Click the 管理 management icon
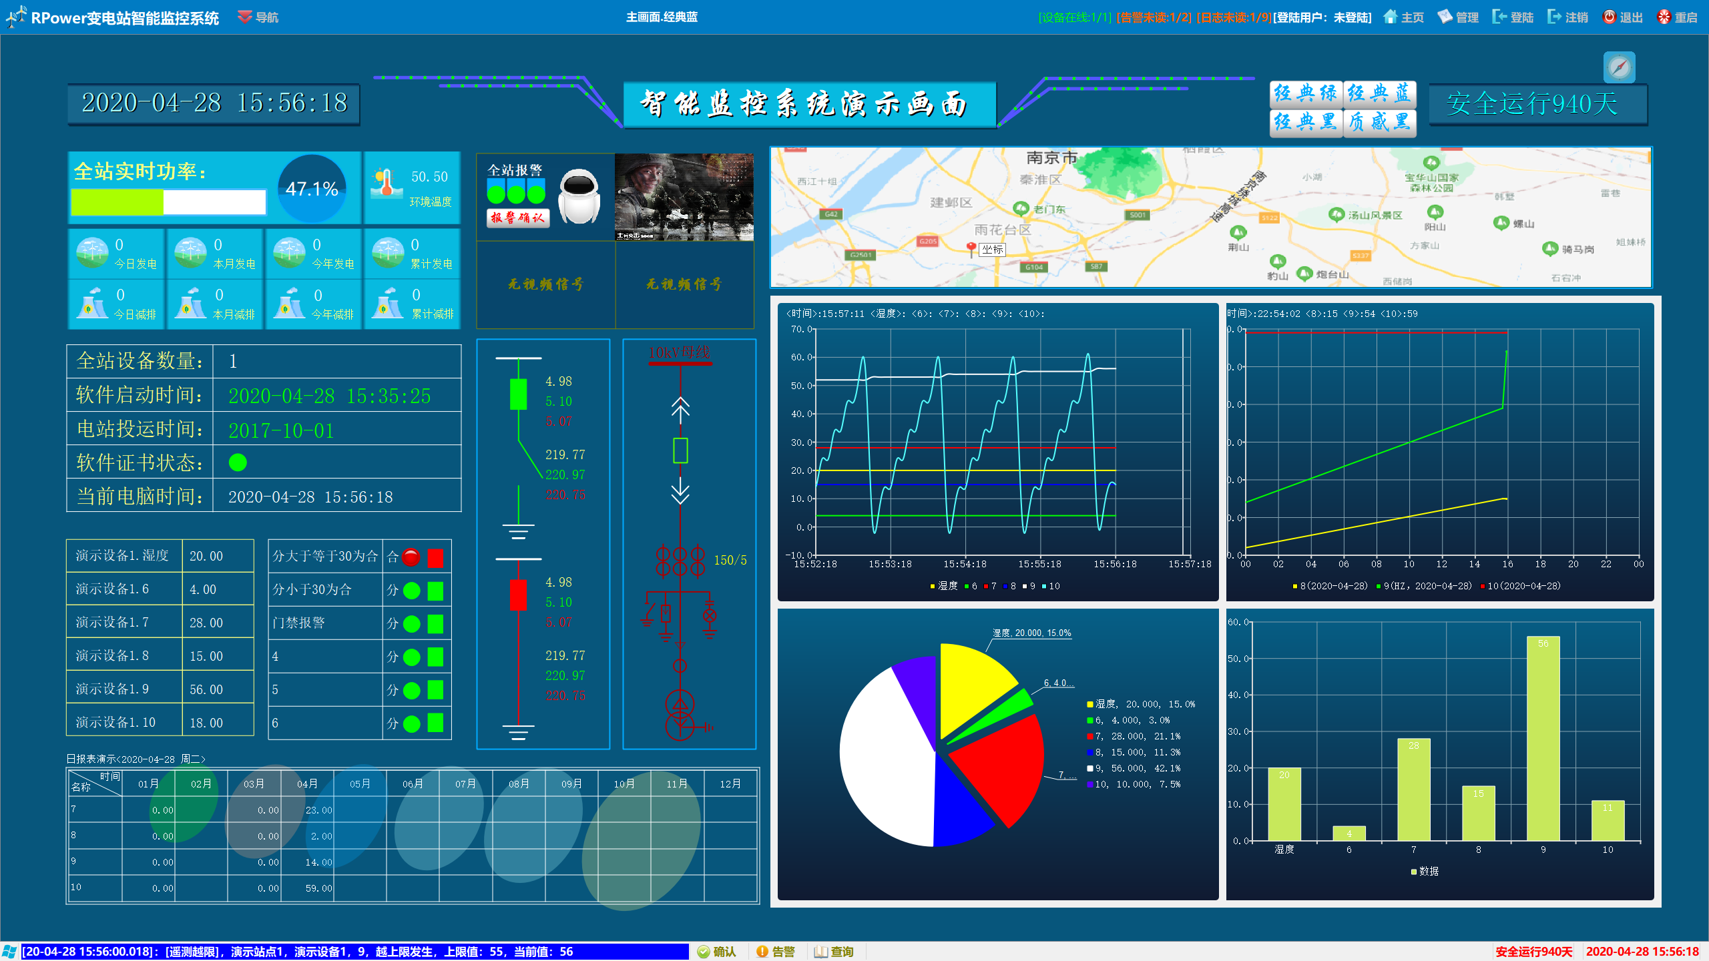This screenshot has width=1709, height=961. click(1445, 17)
